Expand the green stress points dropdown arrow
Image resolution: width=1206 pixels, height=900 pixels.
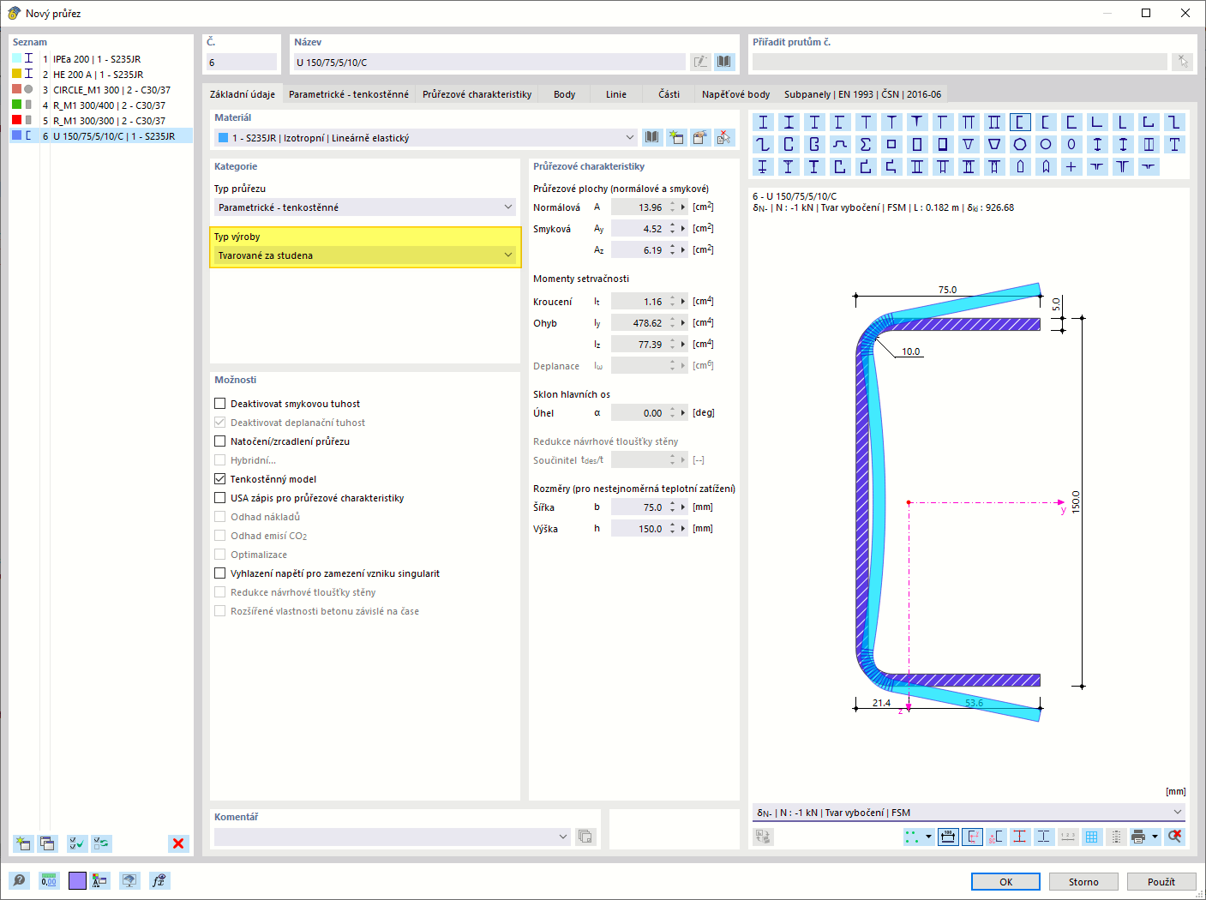(929, 837)
